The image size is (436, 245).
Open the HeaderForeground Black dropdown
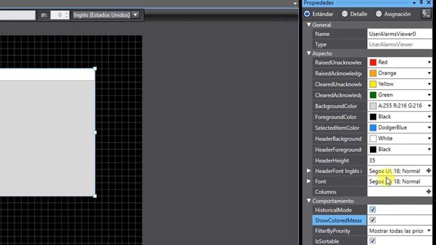tap(429, 149)
